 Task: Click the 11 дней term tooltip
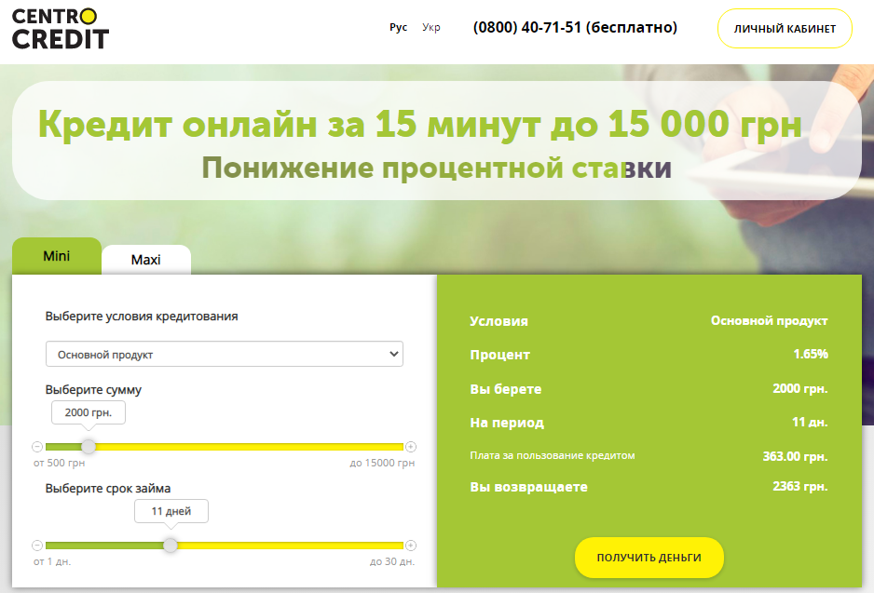[171, 511]
